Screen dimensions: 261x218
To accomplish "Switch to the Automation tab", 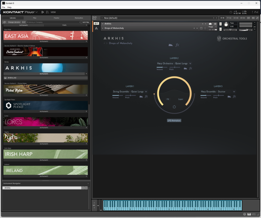I will click(79, 18).
